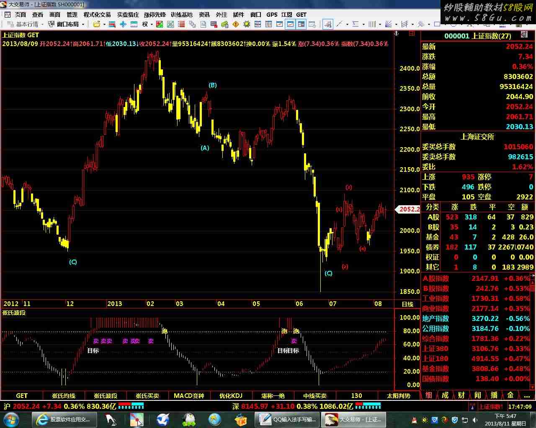Open the QQ penguin taskbar icon
The height and width of the screenshot is (428, 536).
coord(190,419)
